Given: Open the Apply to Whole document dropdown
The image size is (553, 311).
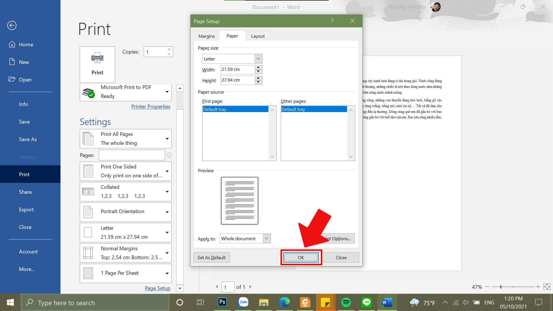Looking at the screenshot, I should [x=266, y=238].
